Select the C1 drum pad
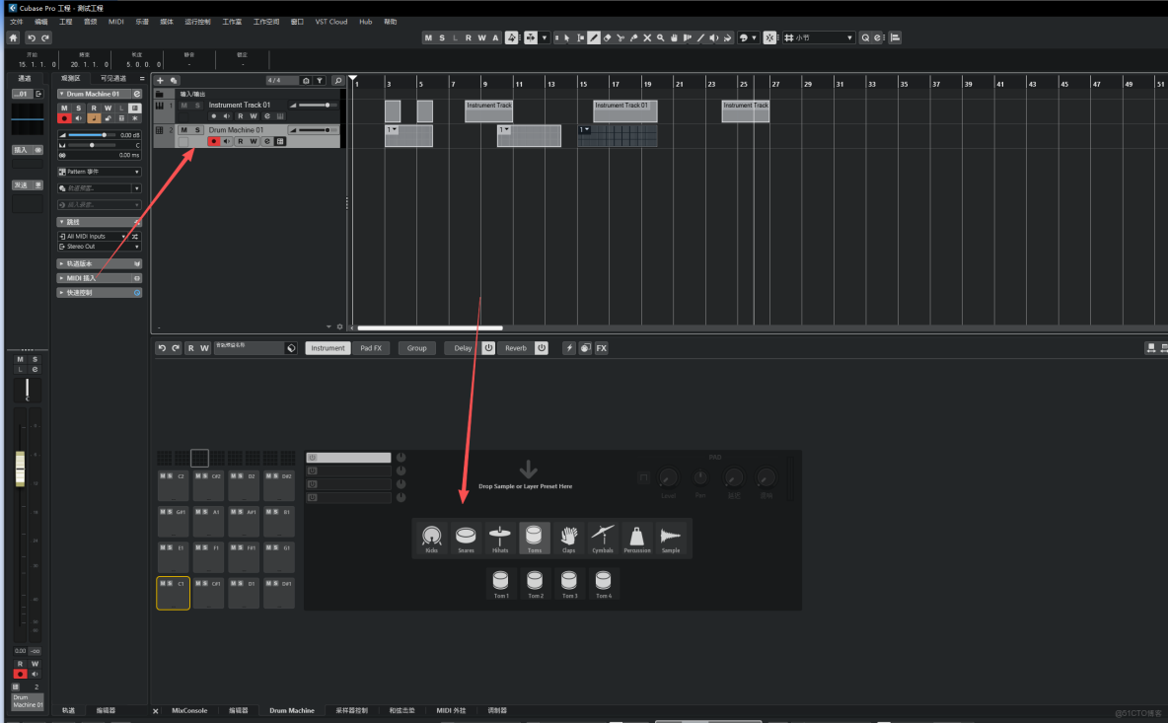1168x723 pixels. click(x=173, y=596)
